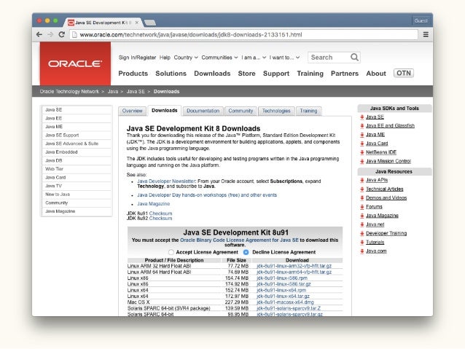
Task: Open the Training main menu
Action: tap(310, 74)
